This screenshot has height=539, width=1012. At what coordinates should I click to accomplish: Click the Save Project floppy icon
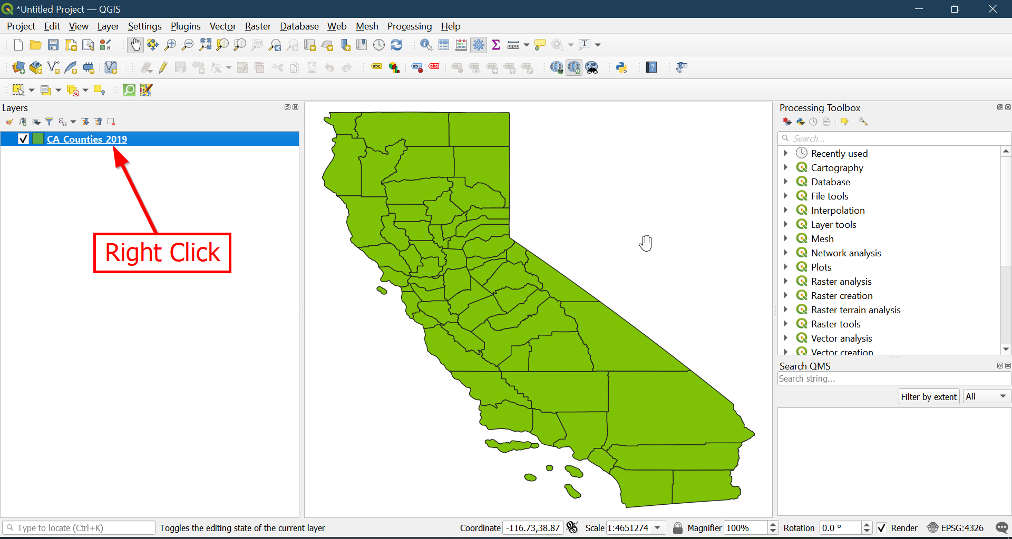(x=53, y=45)
